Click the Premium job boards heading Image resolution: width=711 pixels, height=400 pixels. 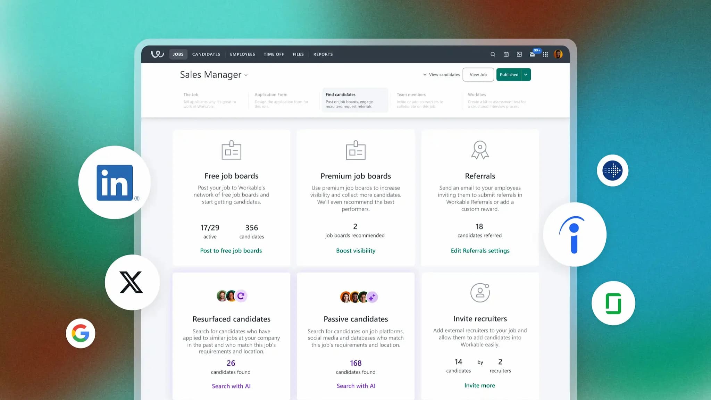click(x=356, y=176)
